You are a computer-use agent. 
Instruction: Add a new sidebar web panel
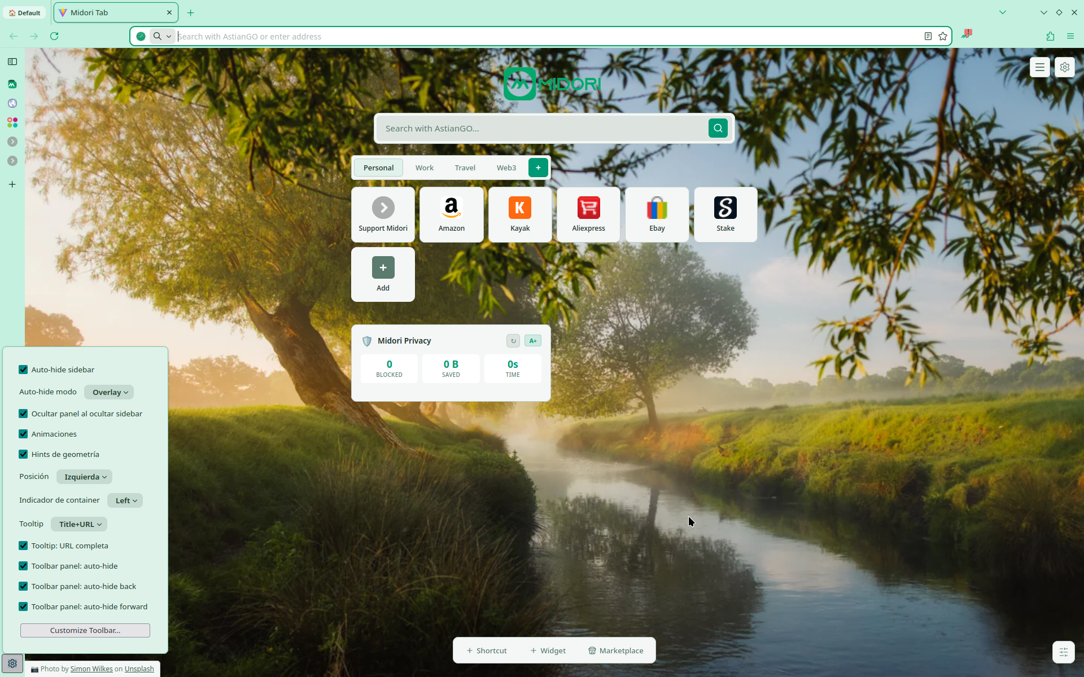[12, 184]
